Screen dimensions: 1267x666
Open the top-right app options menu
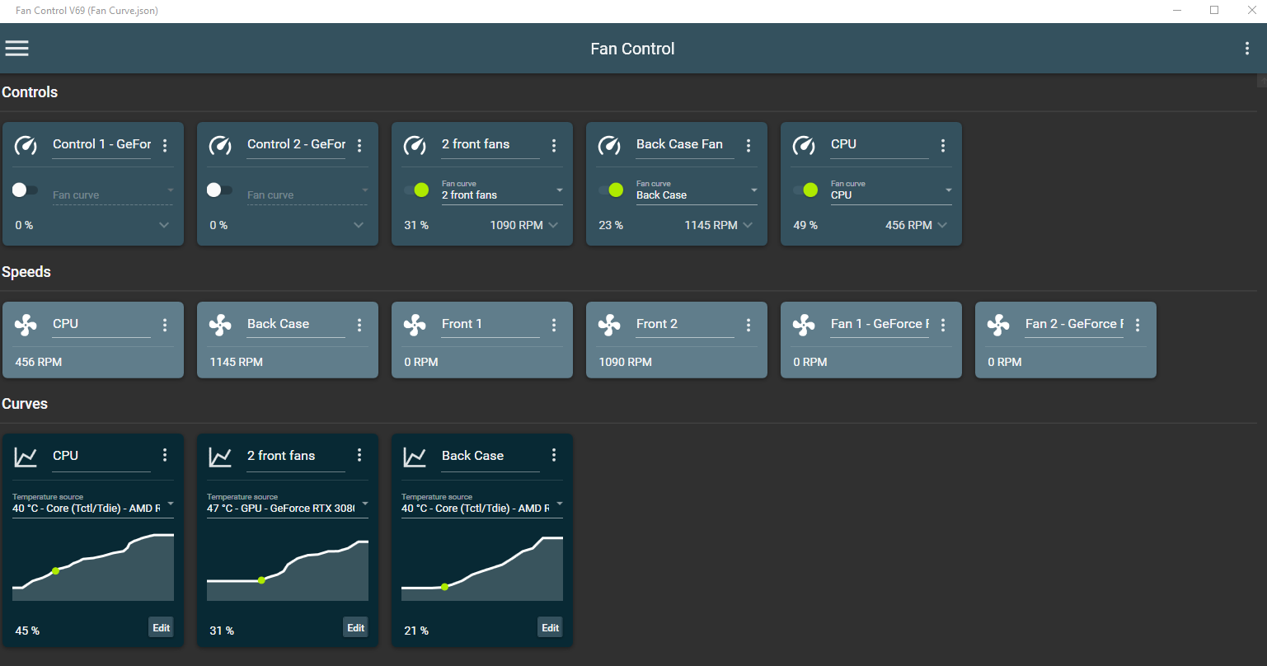1247,49
